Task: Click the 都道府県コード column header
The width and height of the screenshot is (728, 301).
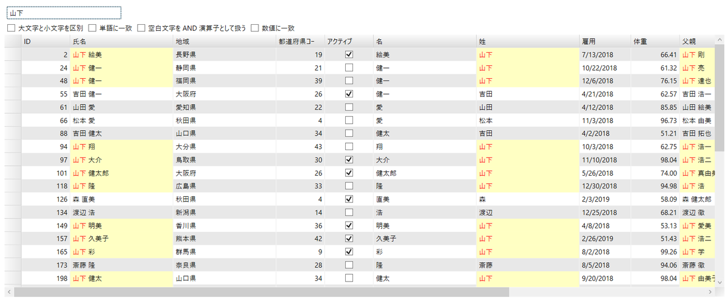Action: (300, 41)
